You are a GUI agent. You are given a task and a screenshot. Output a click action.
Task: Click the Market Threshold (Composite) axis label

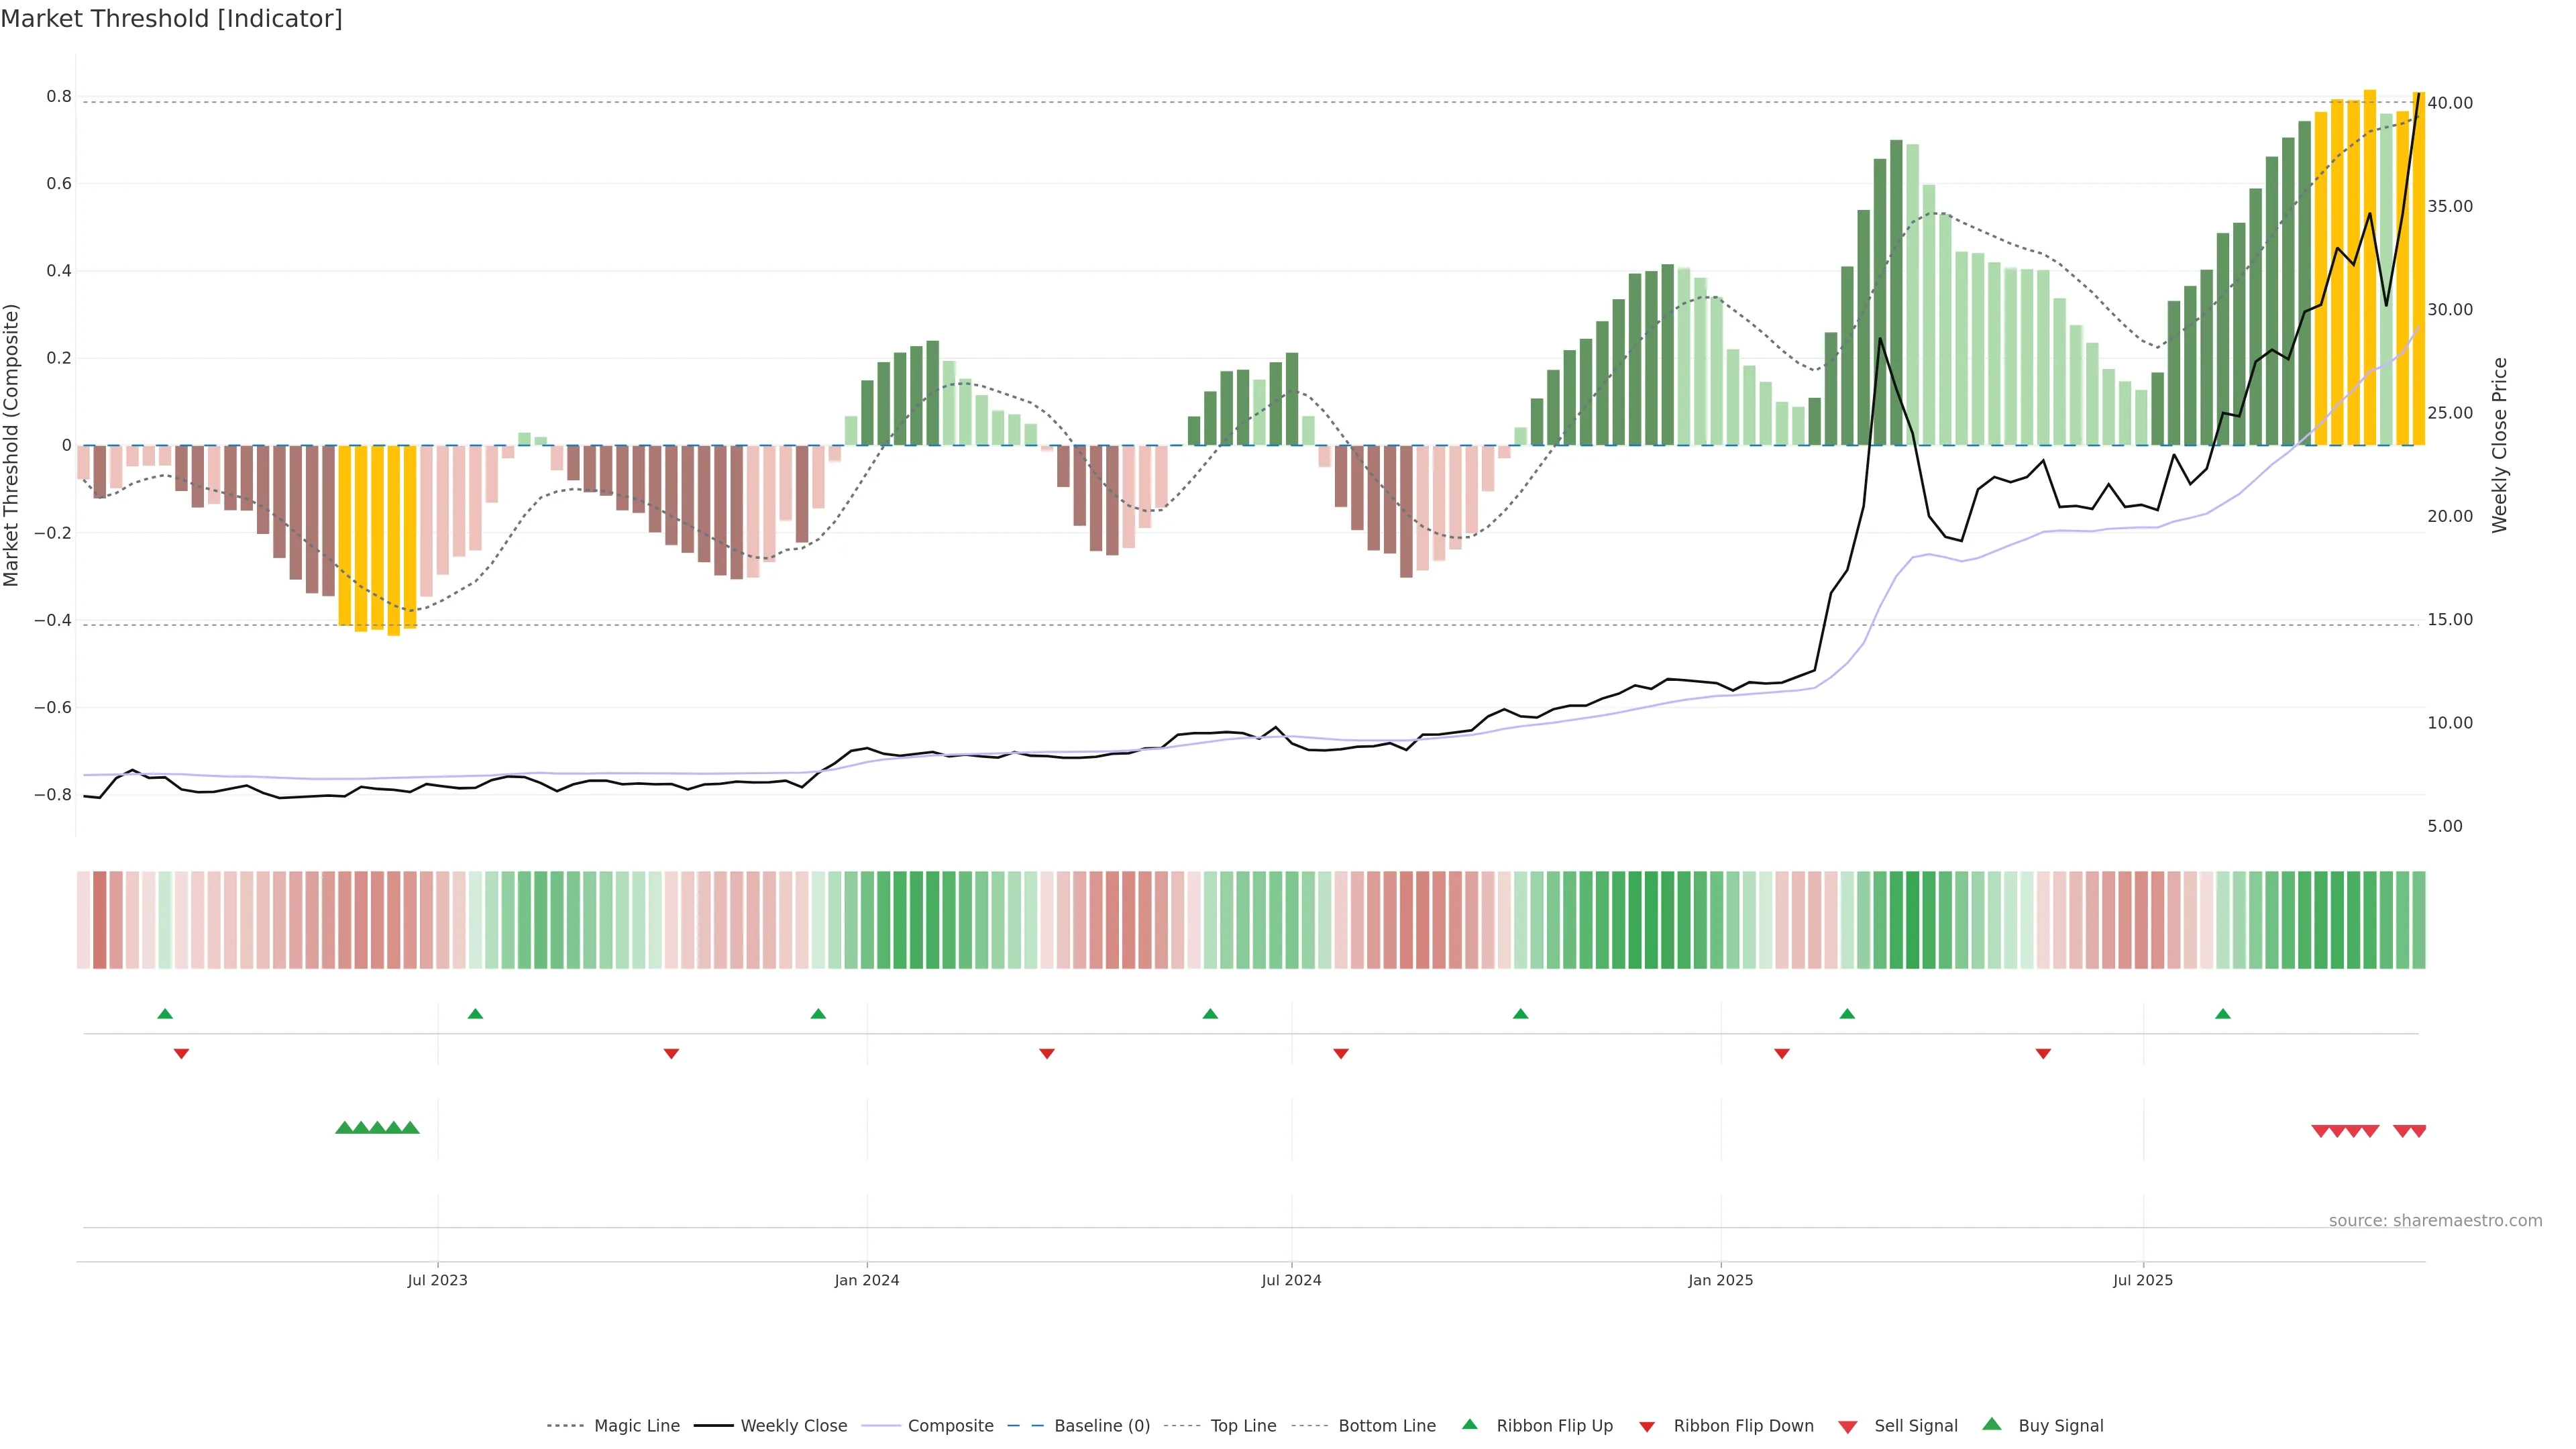click(12, 445)
